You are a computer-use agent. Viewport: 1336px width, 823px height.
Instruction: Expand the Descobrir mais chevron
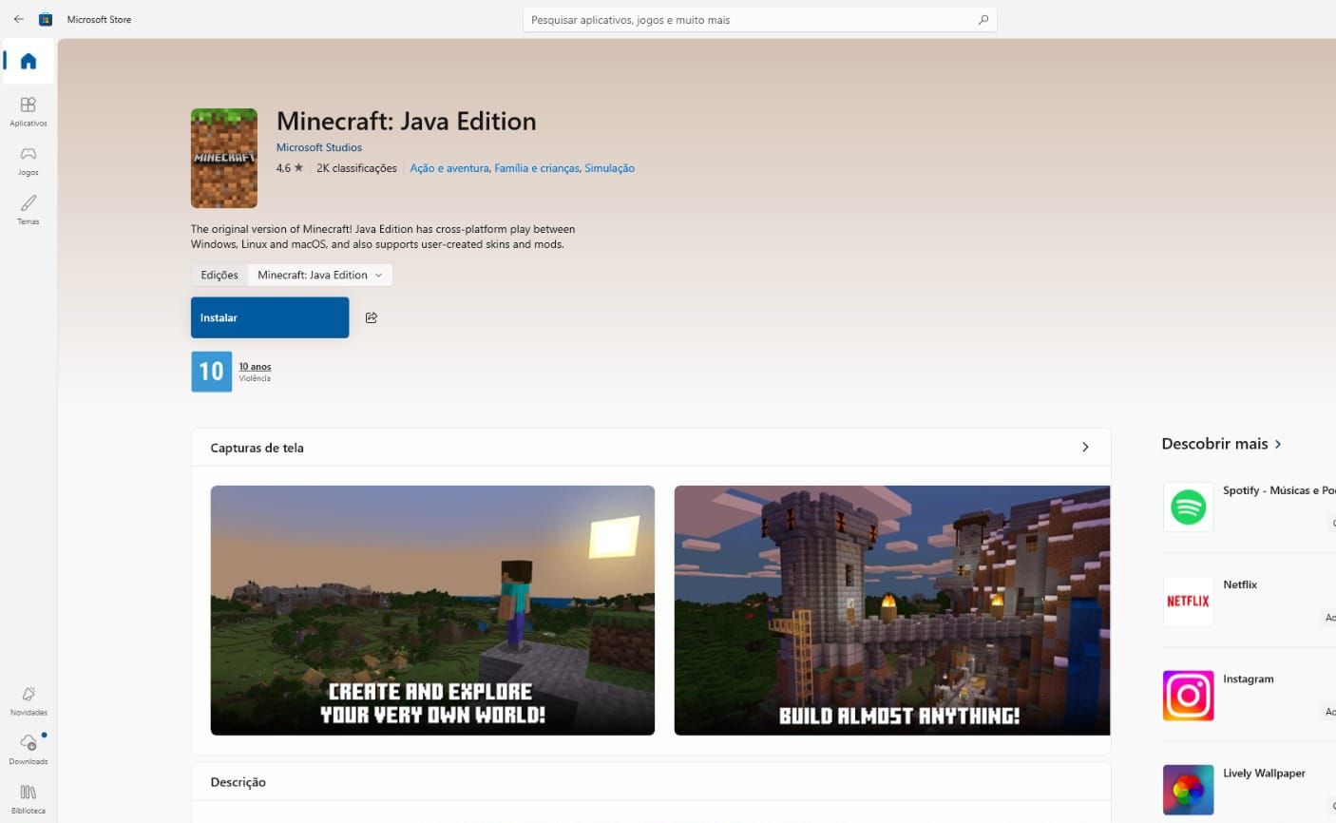(1278, 444)
